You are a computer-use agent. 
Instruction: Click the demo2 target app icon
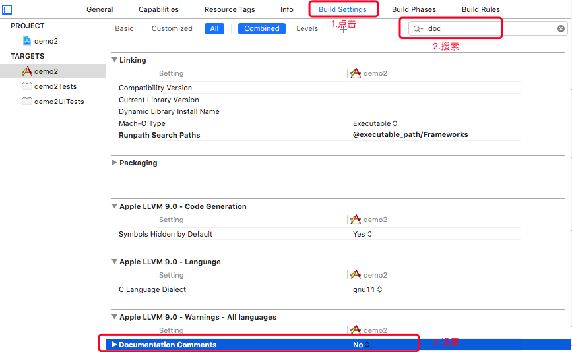[27, 71]
